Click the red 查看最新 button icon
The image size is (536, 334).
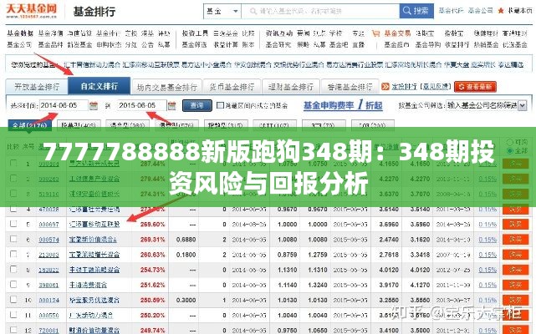(x=469, y=86)
